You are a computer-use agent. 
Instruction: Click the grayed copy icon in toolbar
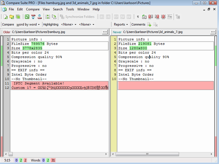pyautogui.click(x=122, y=17)
